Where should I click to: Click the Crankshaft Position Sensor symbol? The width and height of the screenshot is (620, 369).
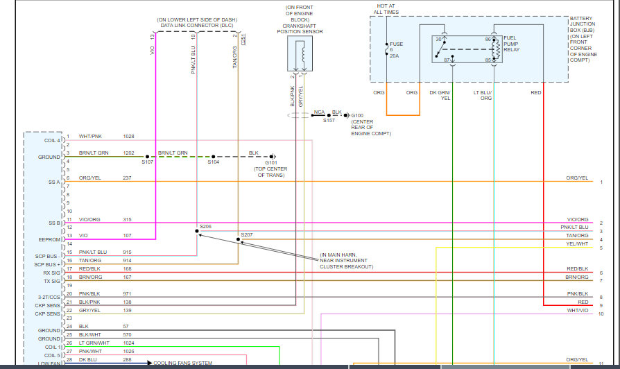[300, 54]
